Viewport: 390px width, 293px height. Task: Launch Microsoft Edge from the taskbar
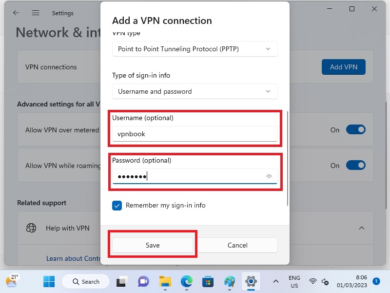coord(187,281)
